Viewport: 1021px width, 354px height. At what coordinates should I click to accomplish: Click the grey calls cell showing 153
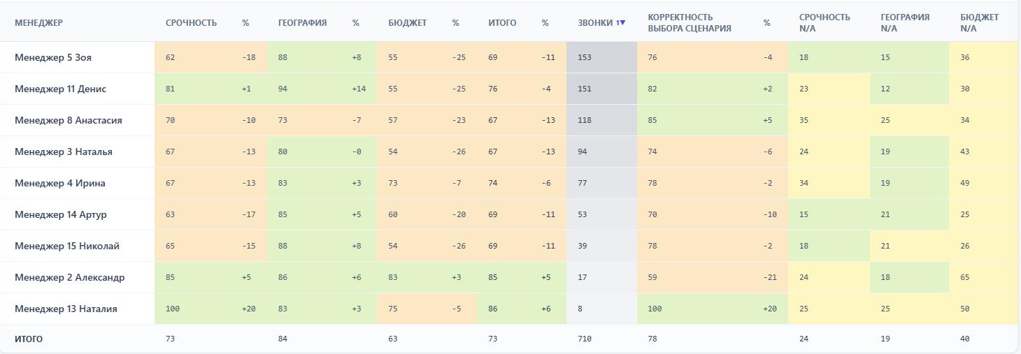585,57
